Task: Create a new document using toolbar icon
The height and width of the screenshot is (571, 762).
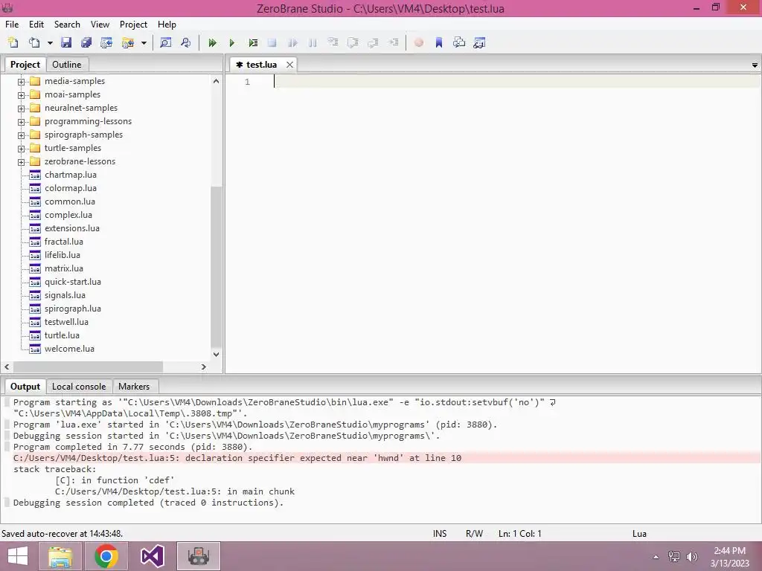Action: [x=13, y=42]
